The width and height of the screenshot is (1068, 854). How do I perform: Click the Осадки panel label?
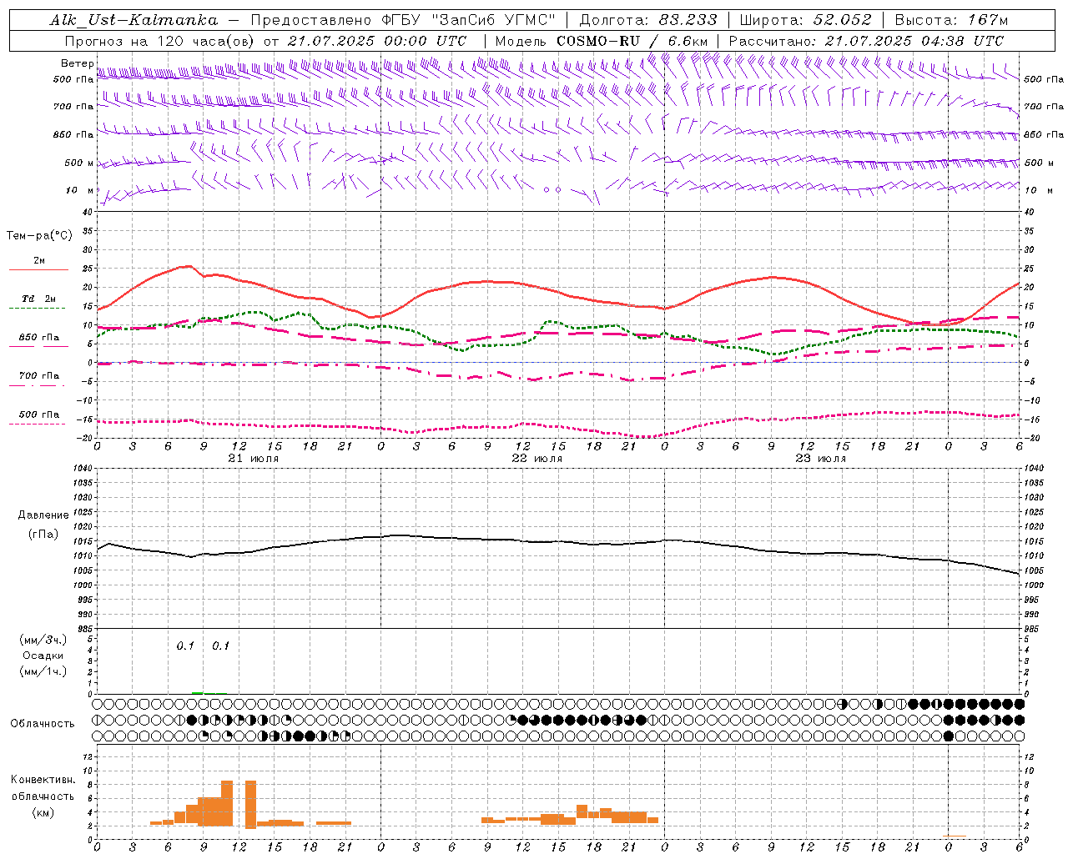click(x=43, y=656)
